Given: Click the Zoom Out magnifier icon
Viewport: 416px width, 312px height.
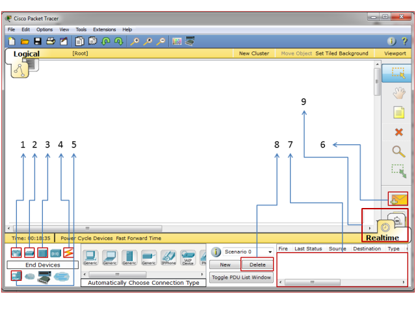Looking at the screenshot, I should point(161,42).
